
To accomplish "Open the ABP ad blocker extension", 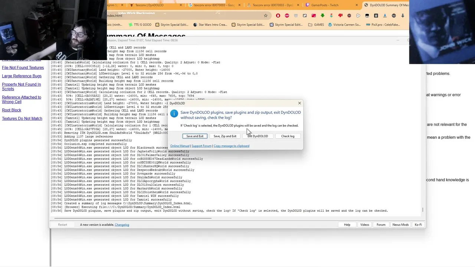I will click(287, 16).
